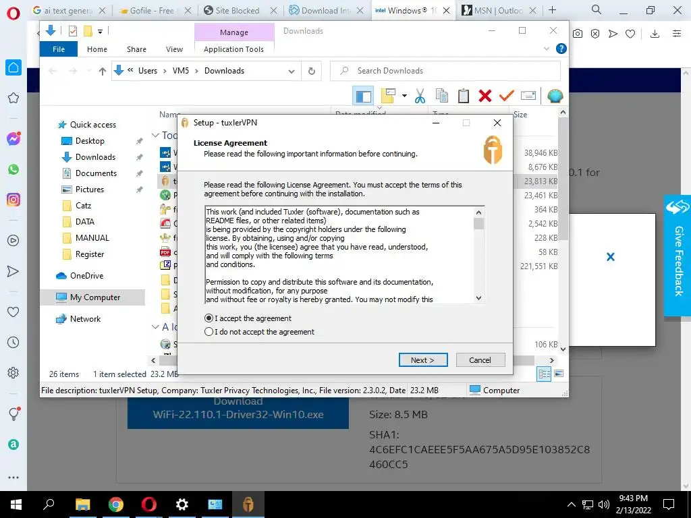The width and height of the screenshot is (691, 518).
Task: Click the license text scrollbar thumb
Action: tap(478, 224)
